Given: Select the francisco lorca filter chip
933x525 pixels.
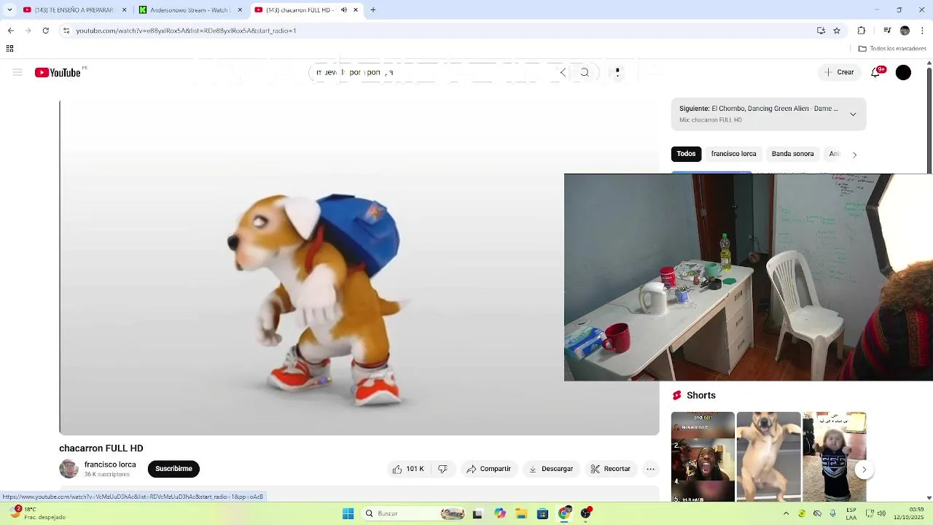Looking at the screenshot, I should point(733,154).
